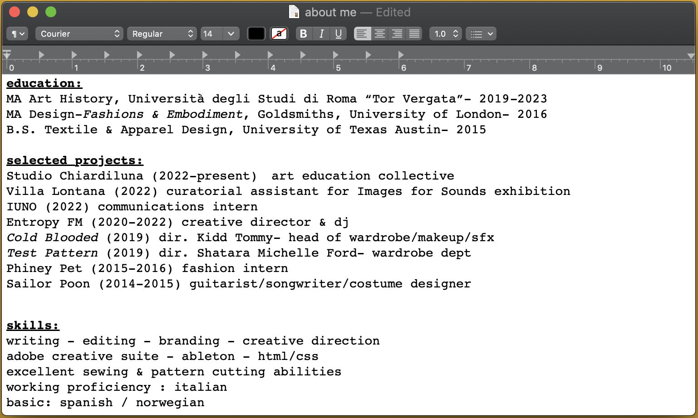The width and height of the screenshot is (698, 418).
Task: Click 'excellent sewing & pattern cutting abilities'
Action: (174, 372)
